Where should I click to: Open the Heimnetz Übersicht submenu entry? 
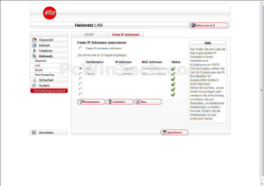pos(49,61)
